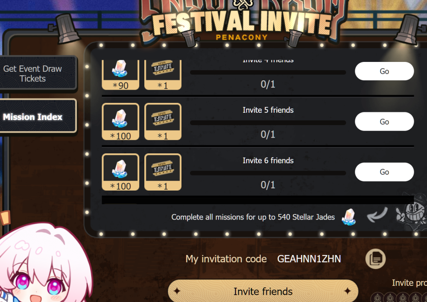
Task: Click Go for Invite 5 friends
Action: (x=384, y=121)
